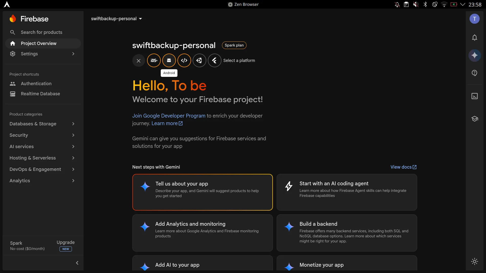Open Add Analytics and monitoring card
Screen dimensions: 486x273
(202, 233)
